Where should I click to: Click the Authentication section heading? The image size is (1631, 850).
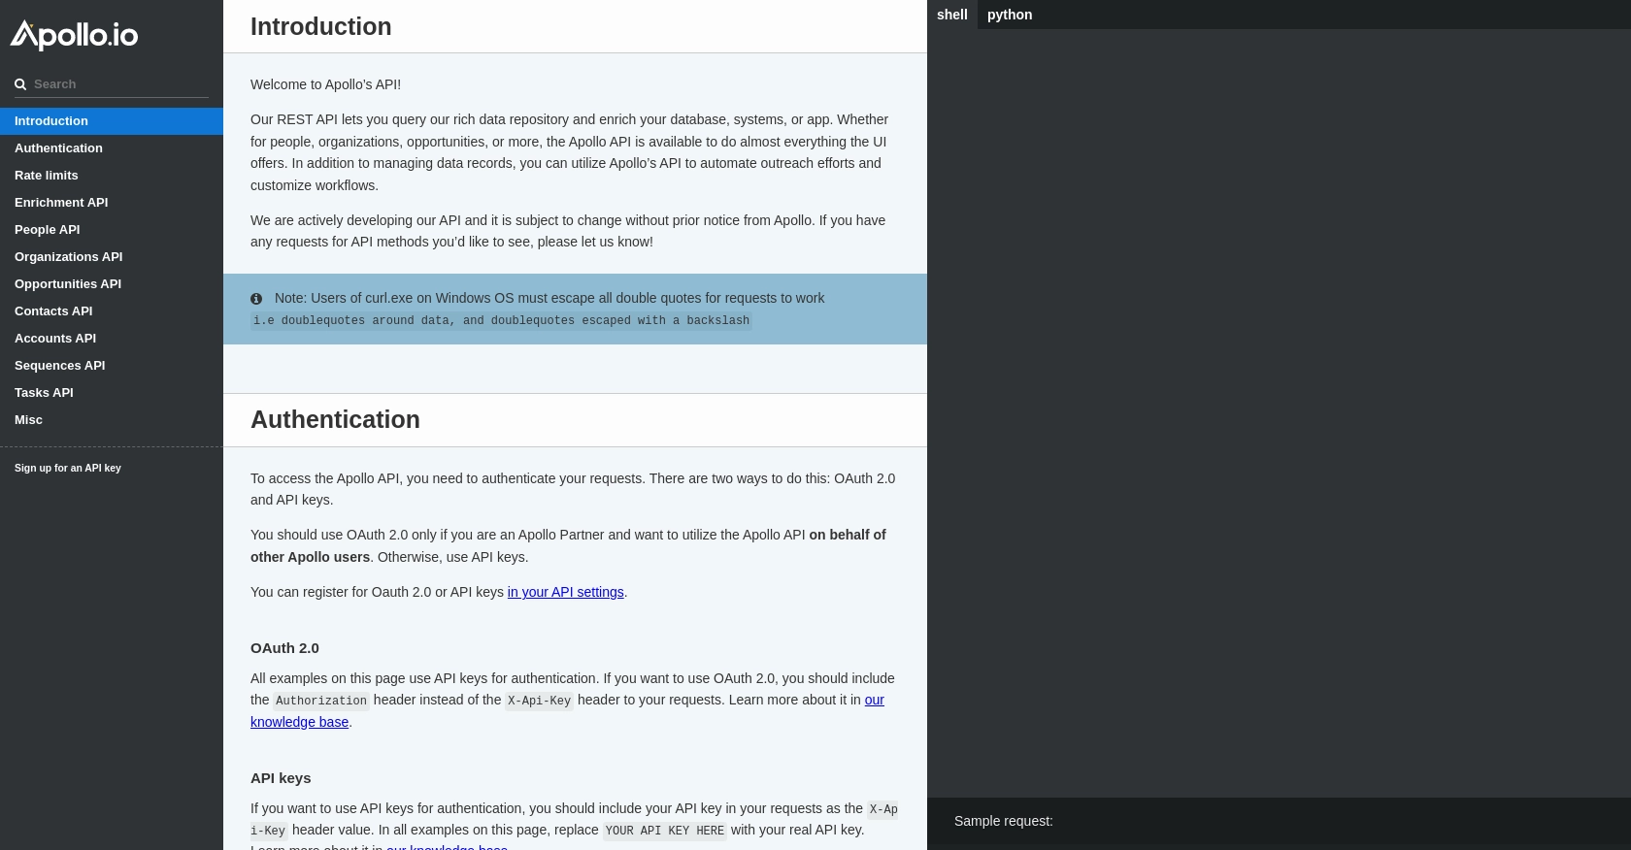point(335,419)
